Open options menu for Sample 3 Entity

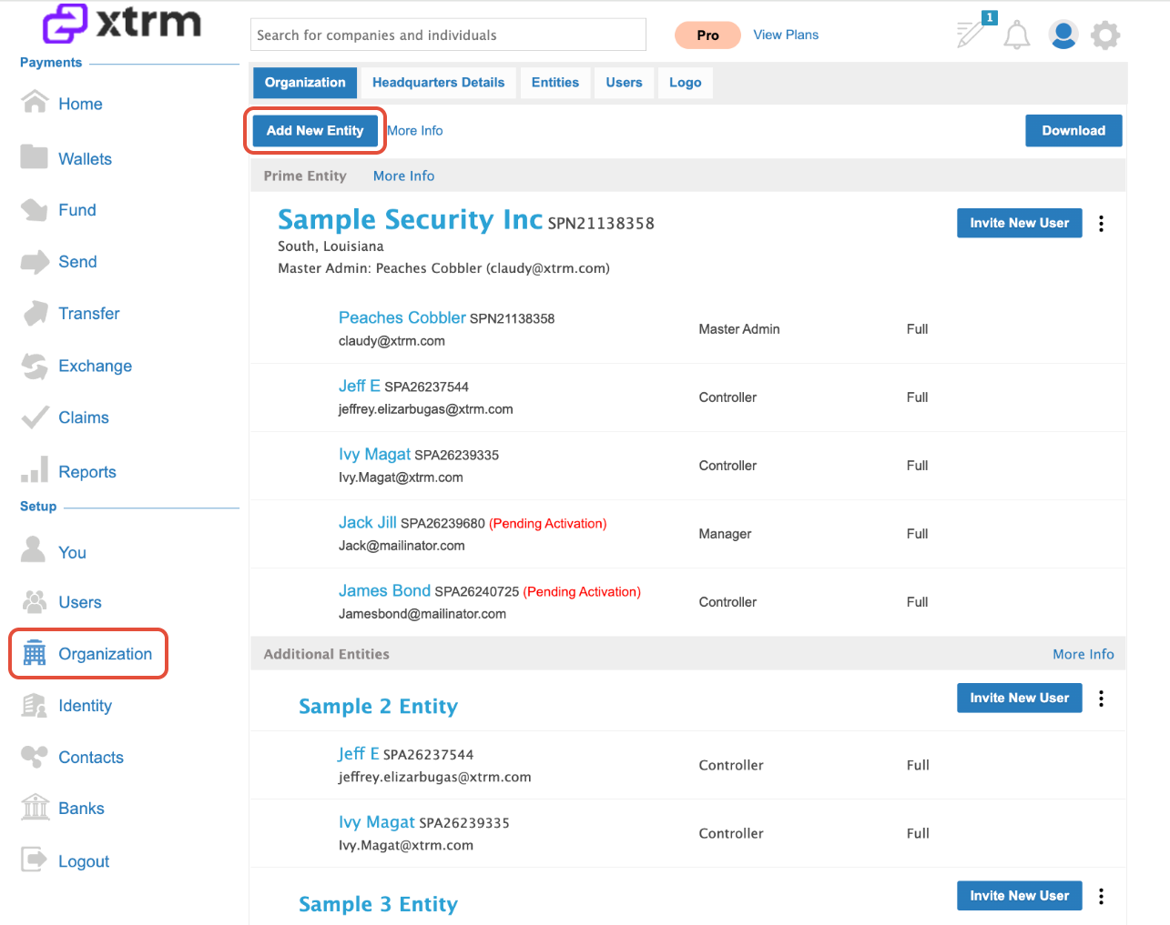click(x=1102, y=896)
